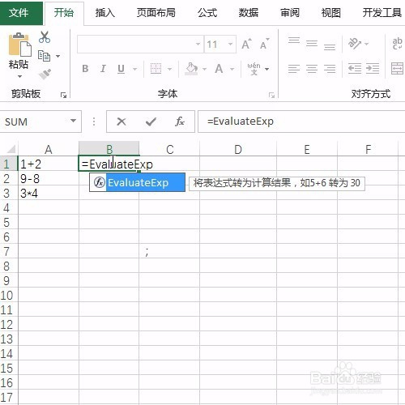This screenshot has height=405, width=405.
Task: Select row 5 header
Action: (x=8, y=223)
